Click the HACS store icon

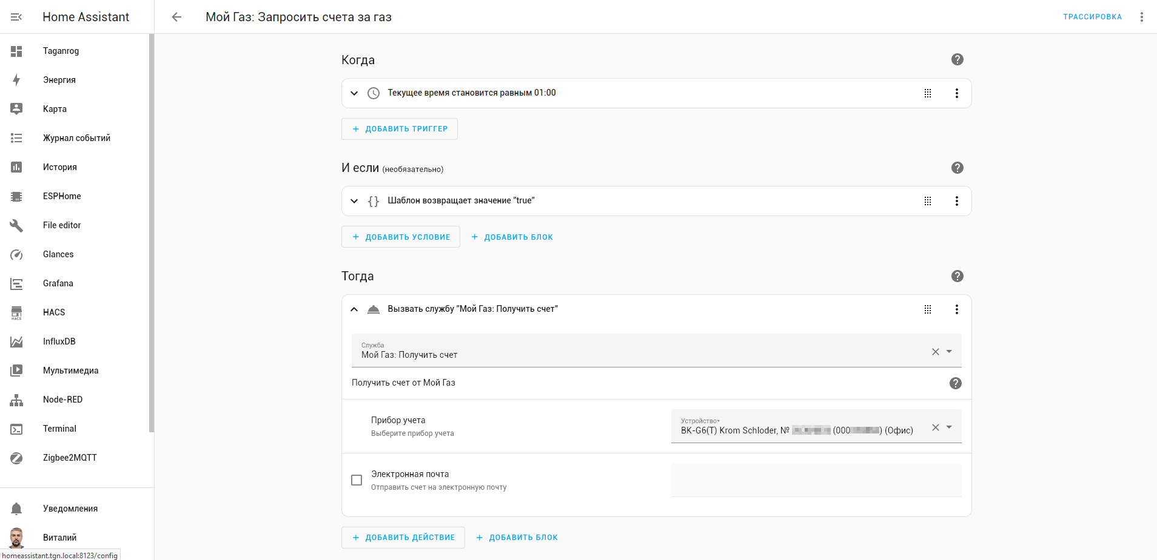pos(16,312)
